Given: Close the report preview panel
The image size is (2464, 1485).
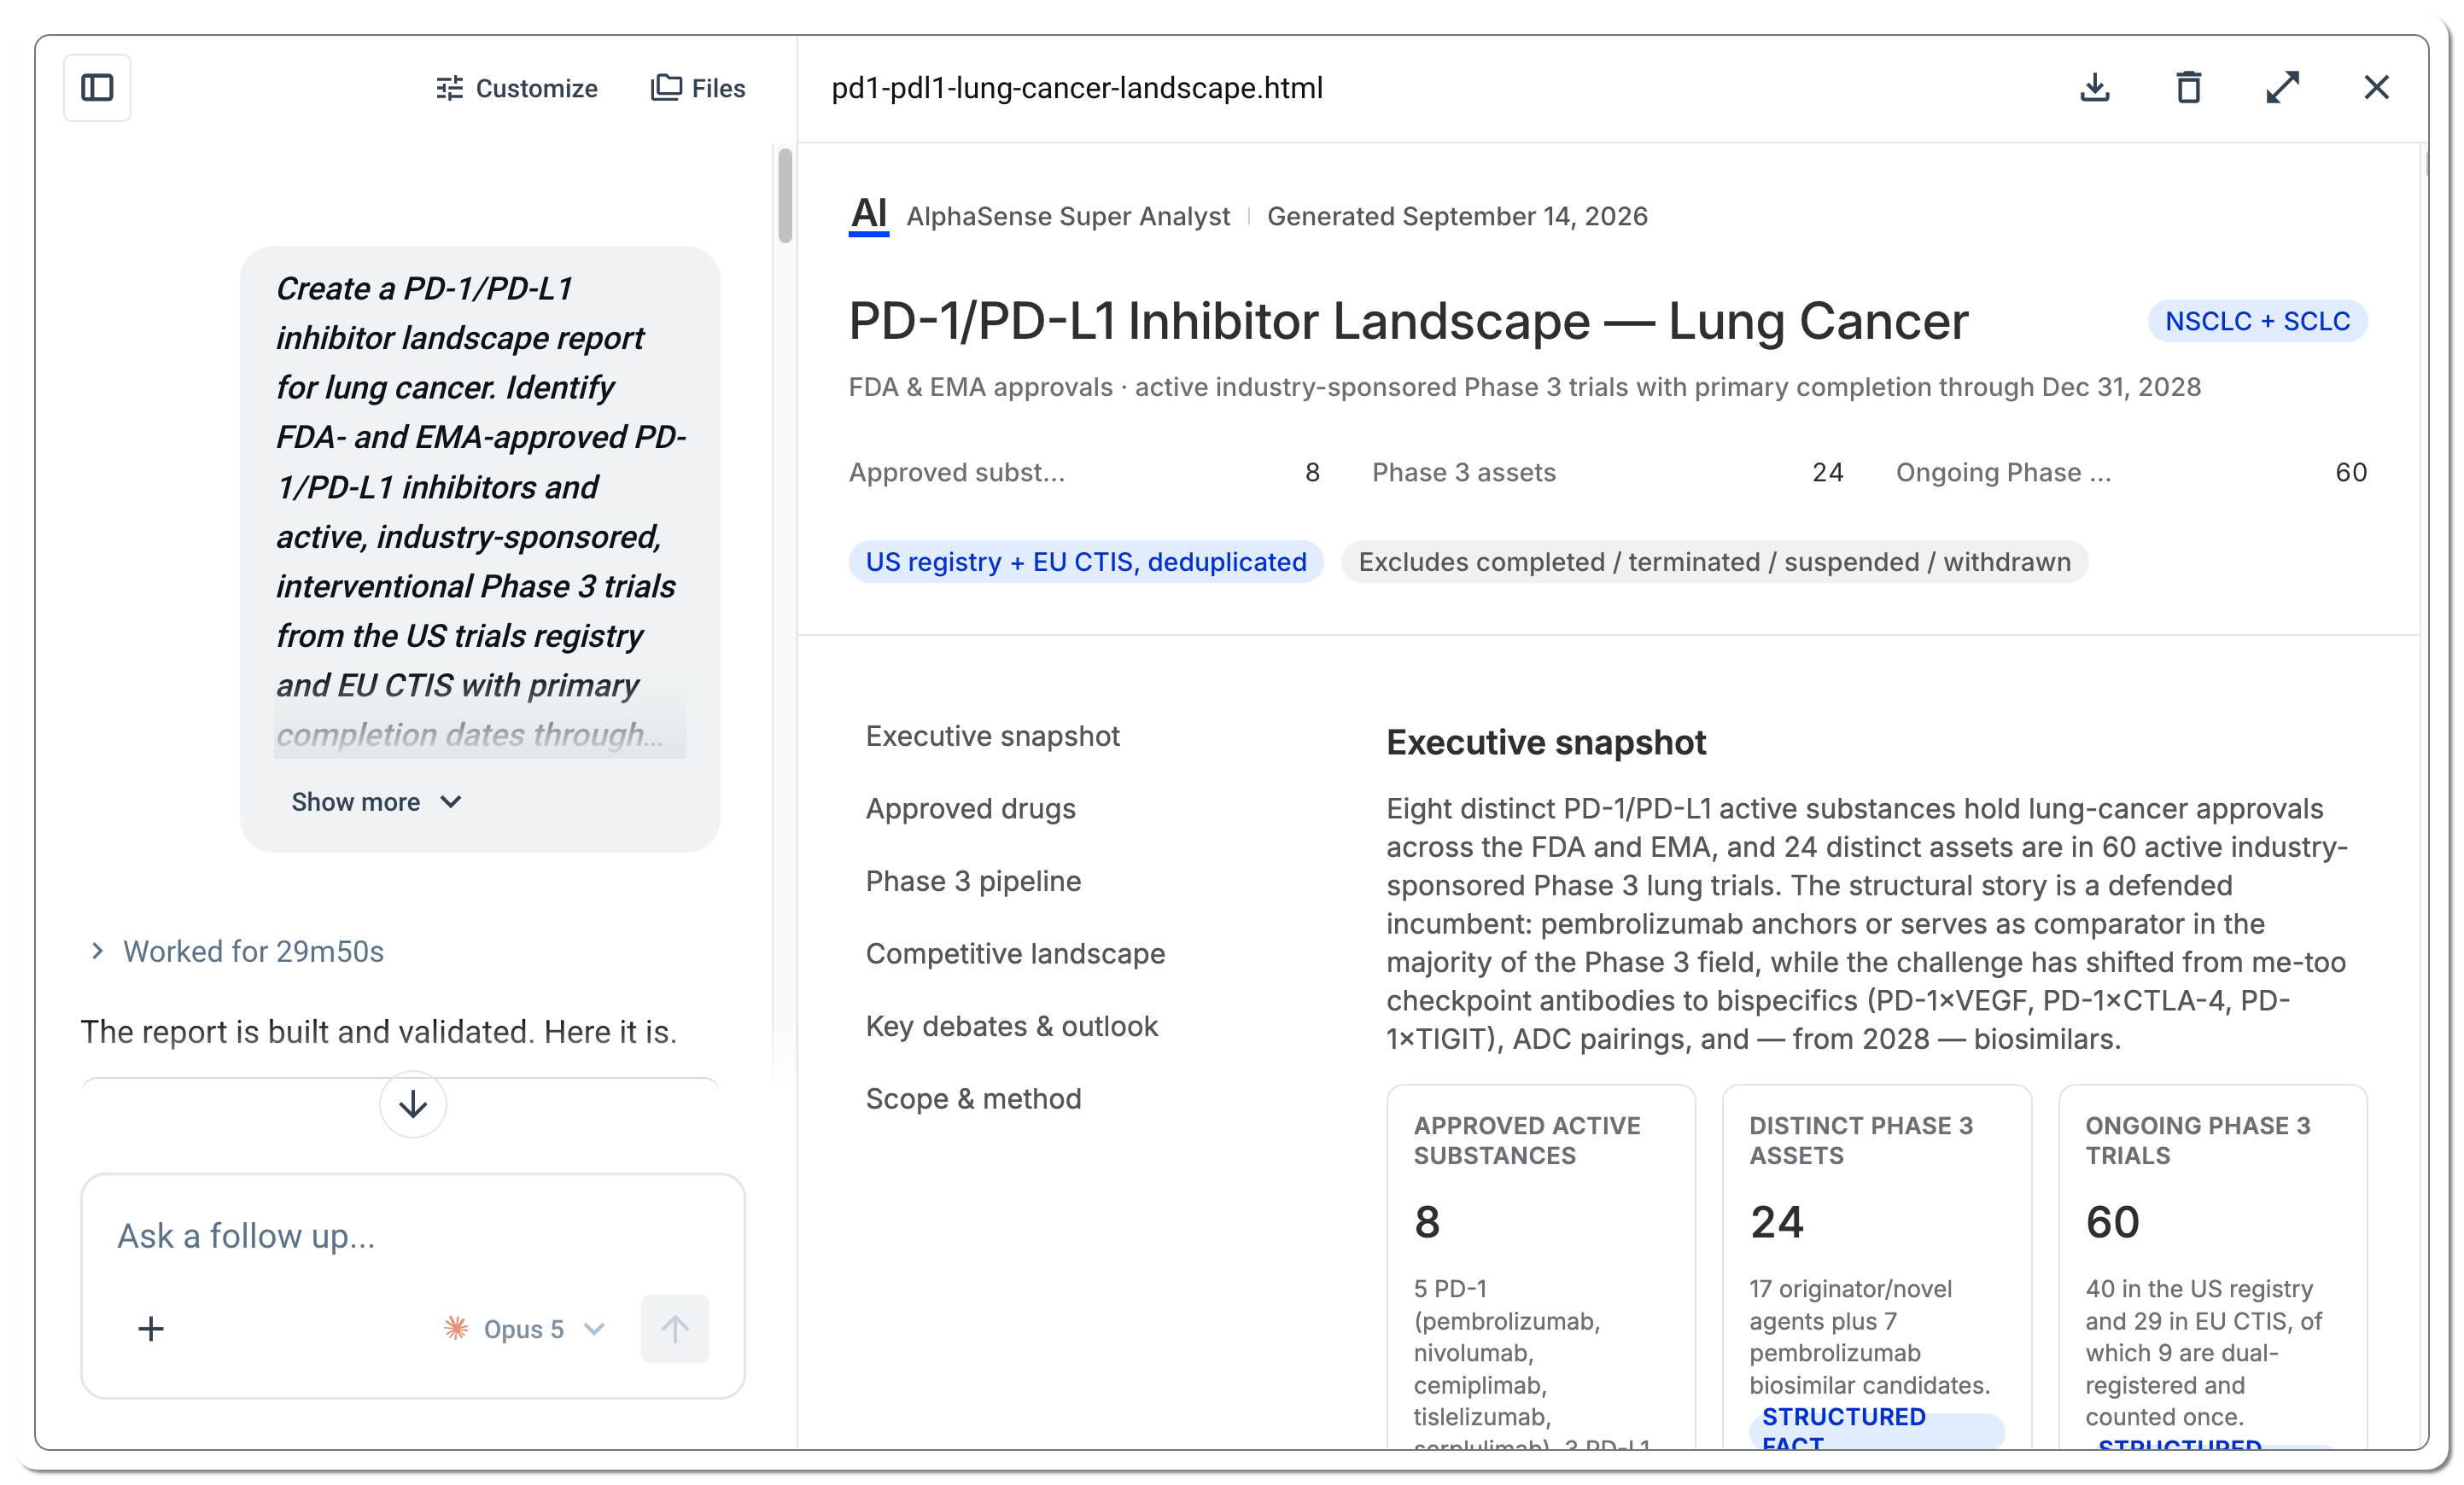Looking at the screenshot, I should click(x=2376, y=88).
